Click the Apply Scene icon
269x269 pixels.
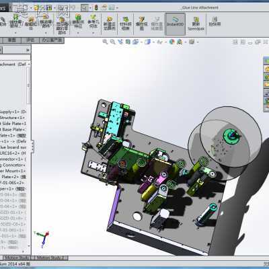tap(180, 42)
